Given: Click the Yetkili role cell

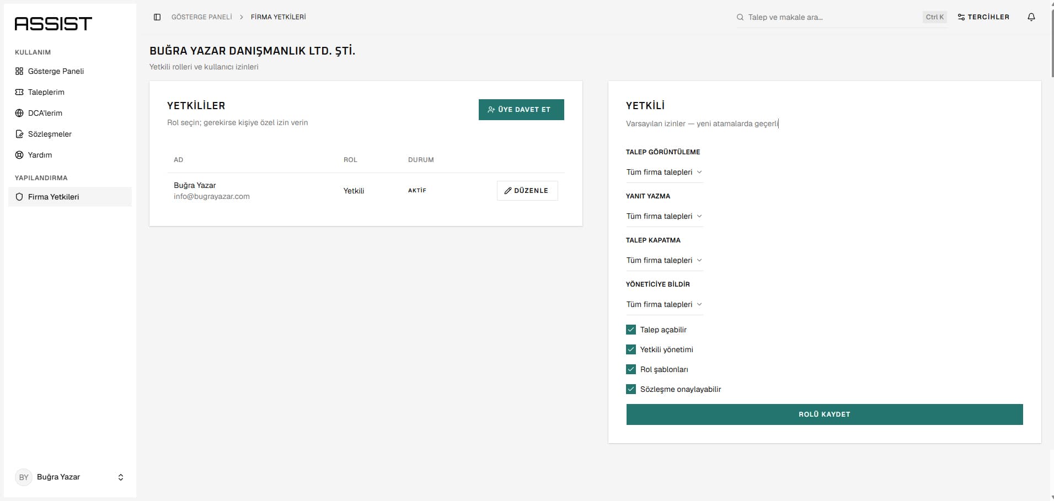Looking at the screenshot, I should [354, 191].
